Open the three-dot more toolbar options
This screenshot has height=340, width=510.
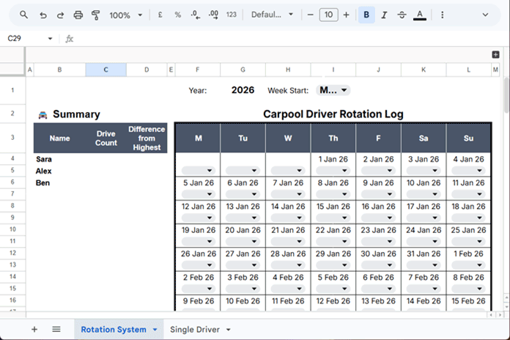(x=442, y=15)
